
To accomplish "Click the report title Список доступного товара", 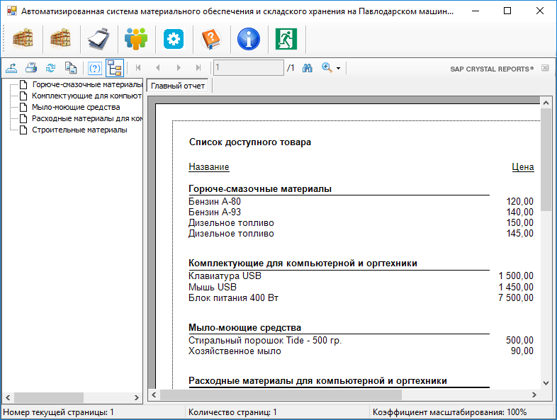I will [250, 142].
